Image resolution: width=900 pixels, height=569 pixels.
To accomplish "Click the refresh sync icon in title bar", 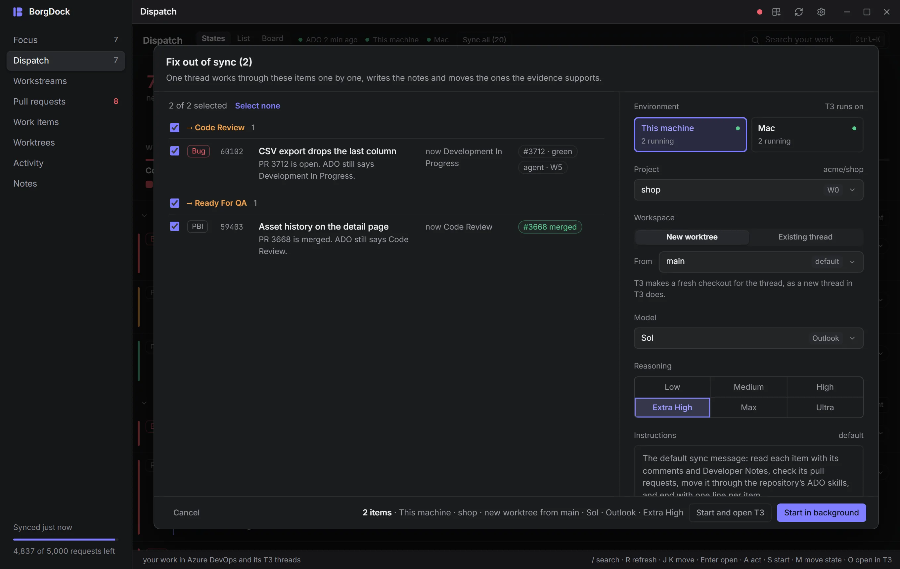I will [799, 12].
